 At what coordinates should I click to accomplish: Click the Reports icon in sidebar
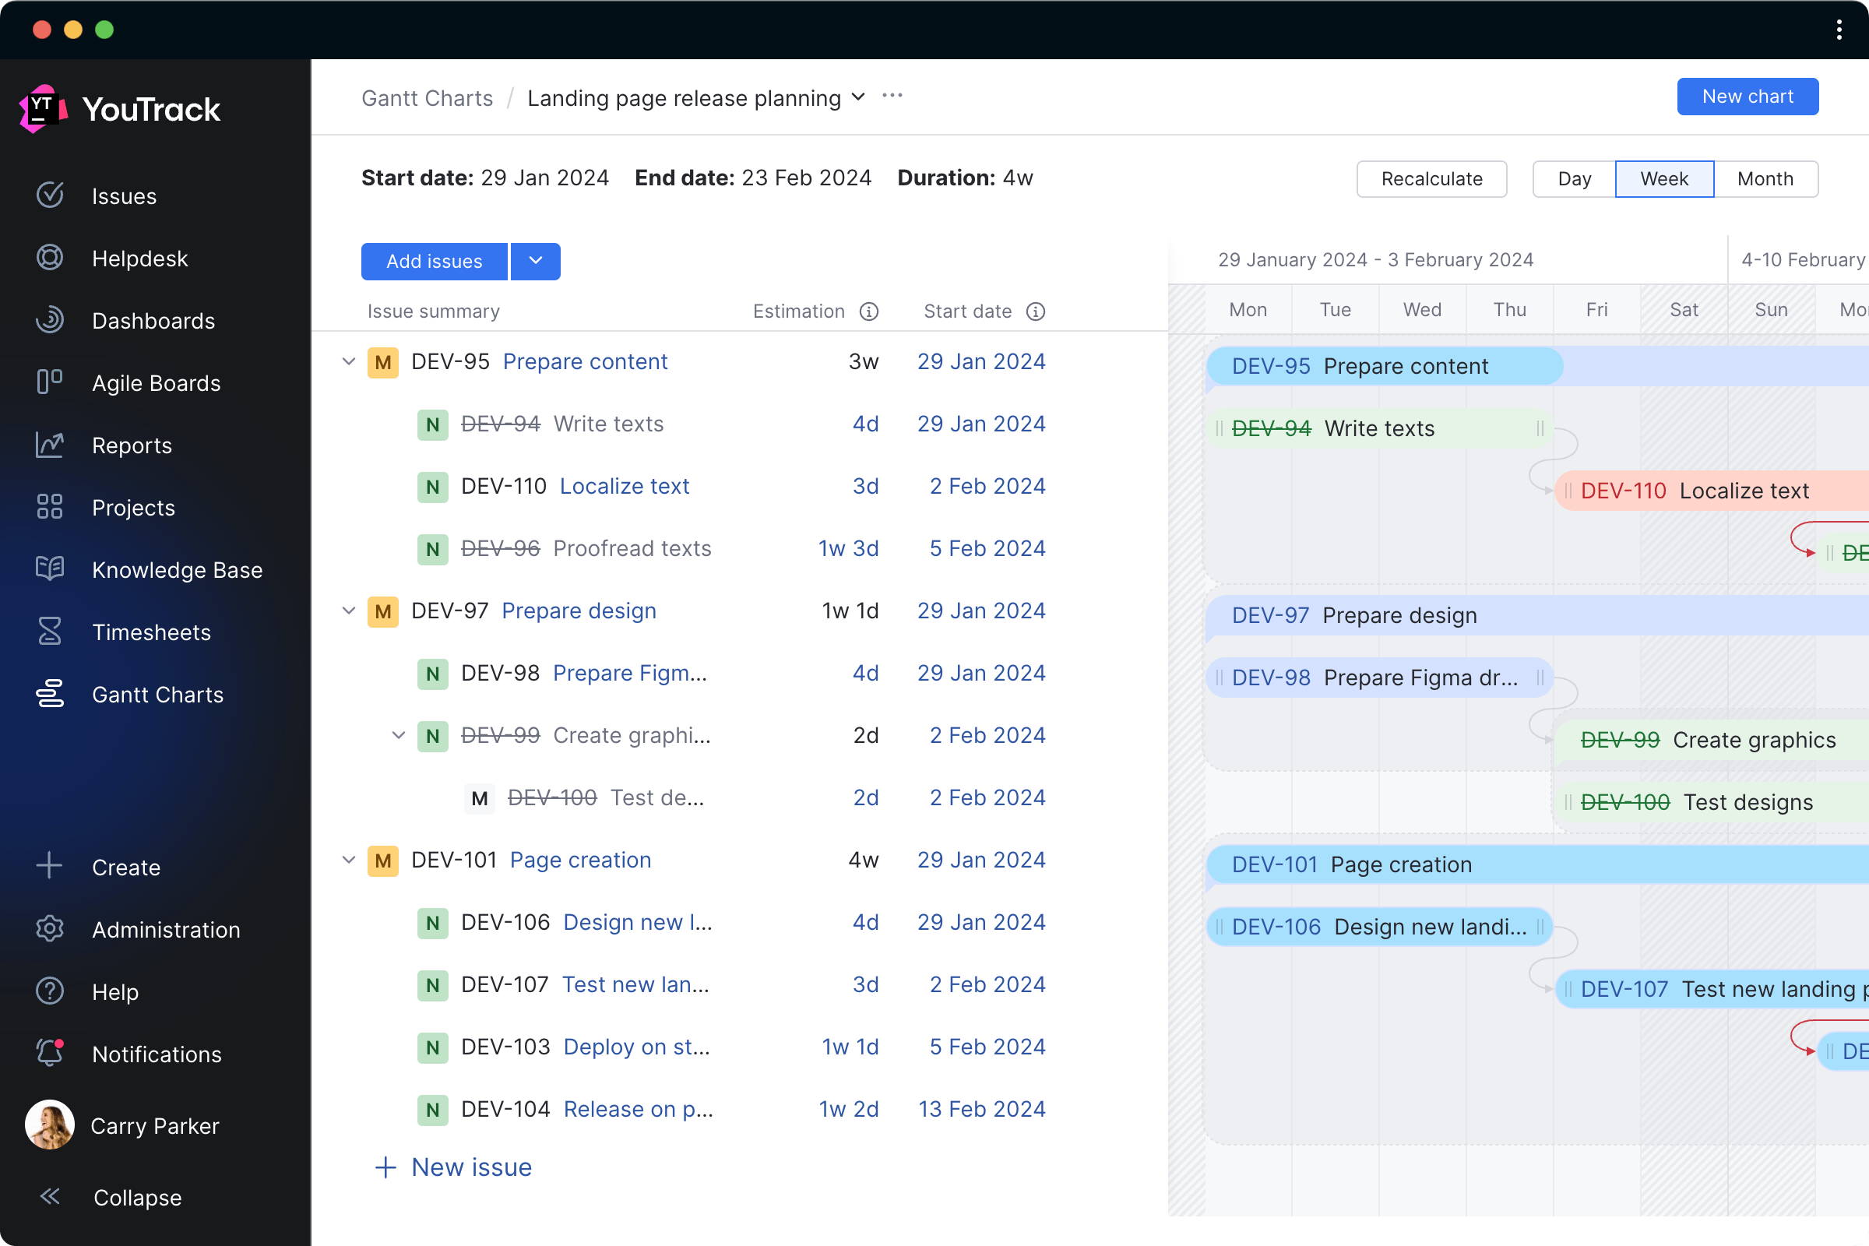51,445
